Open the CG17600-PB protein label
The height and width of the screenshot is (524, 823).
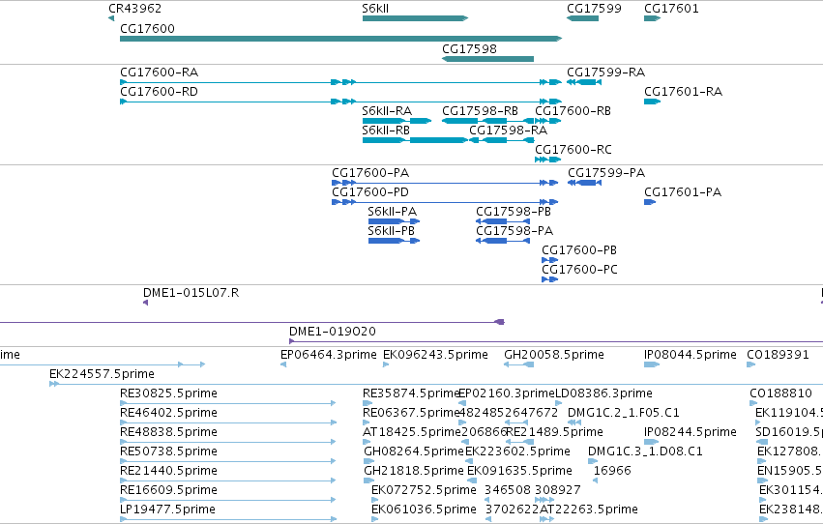click(579, 250)
